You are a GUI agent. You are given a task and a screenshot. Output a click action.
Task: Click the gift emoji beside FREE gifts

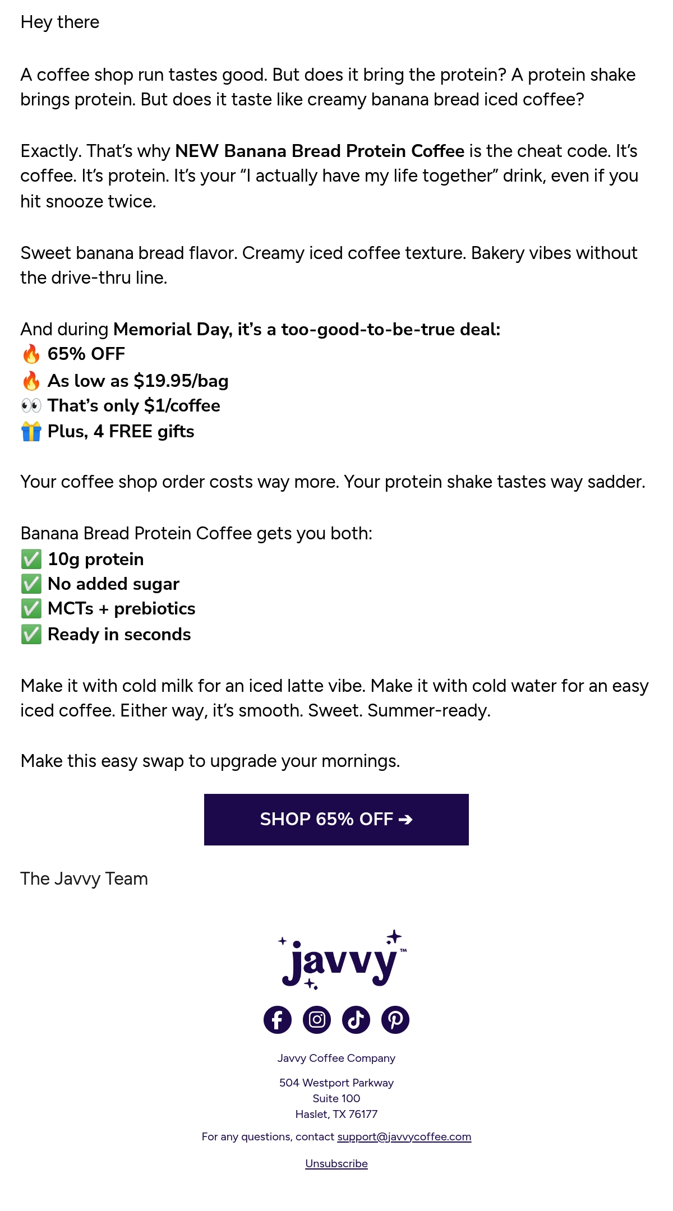tap(31, 431)
